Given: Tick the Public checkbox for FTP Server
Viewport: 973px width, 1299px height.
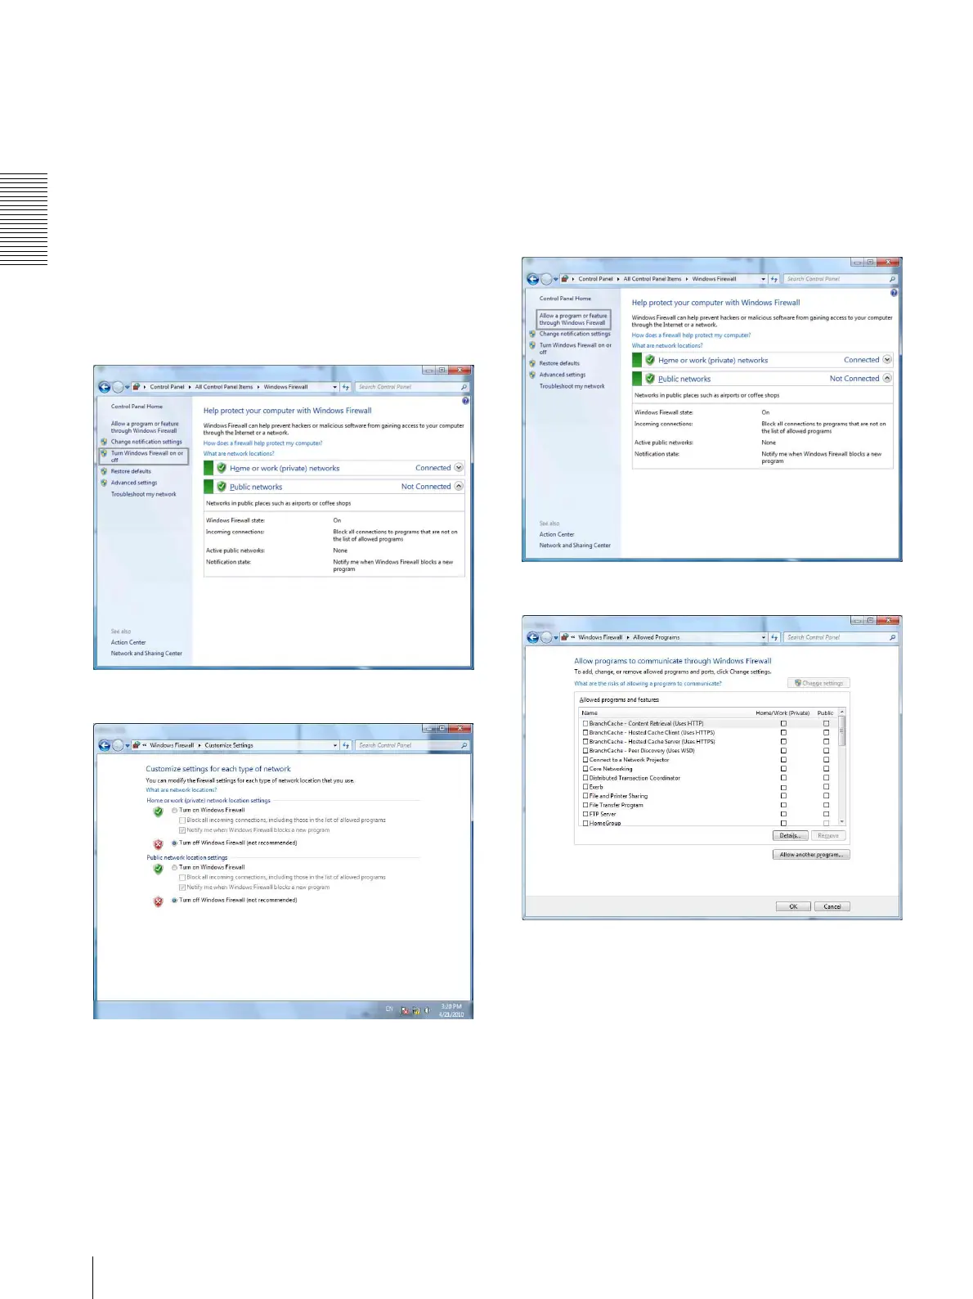Looking at the screenshot, I should (826, 814).
